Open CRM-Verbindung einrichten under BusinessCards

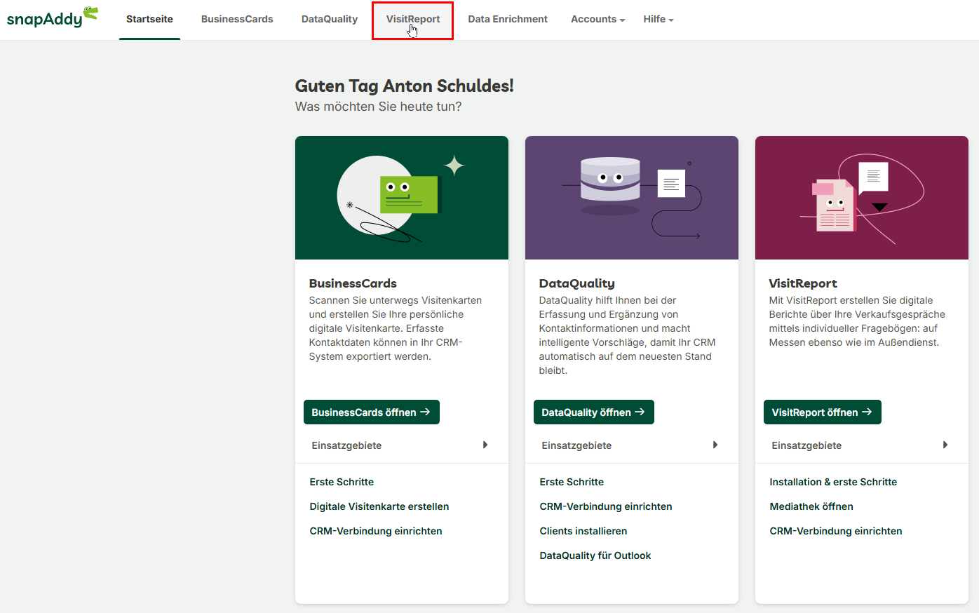pos(376,531)
